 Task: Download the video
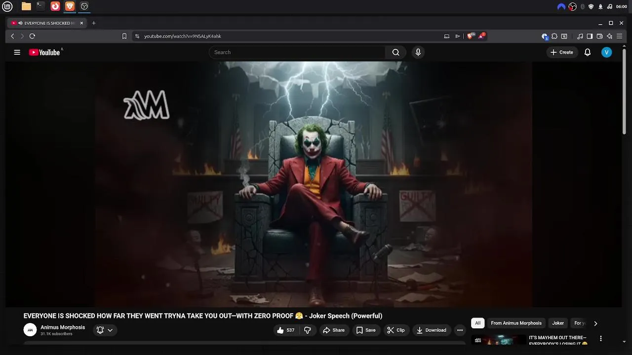pyautogui.click(x=431, y=330)
